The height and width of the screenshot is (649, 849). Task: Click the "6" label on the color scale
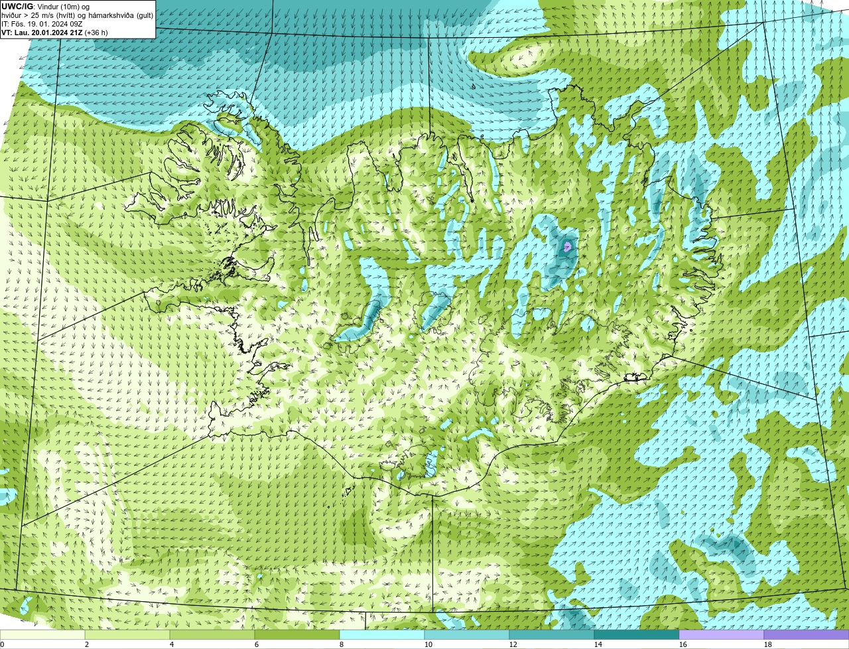(257, 644)
